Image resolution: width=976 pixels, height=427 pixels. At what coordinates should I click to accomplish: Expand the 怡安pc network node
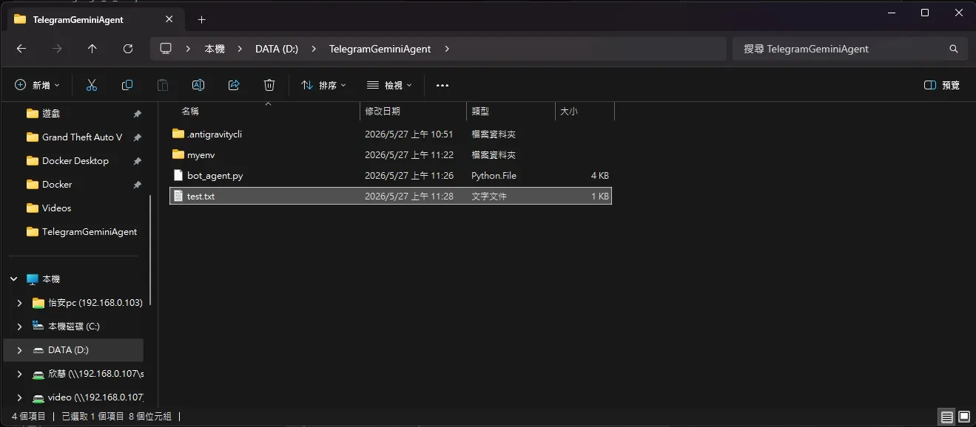point(20,303)
